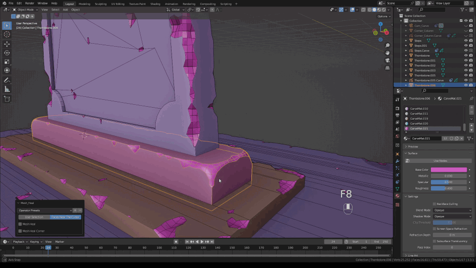
Task: Switch to the Sculpting workspace tab
Action: coord(101,3)
